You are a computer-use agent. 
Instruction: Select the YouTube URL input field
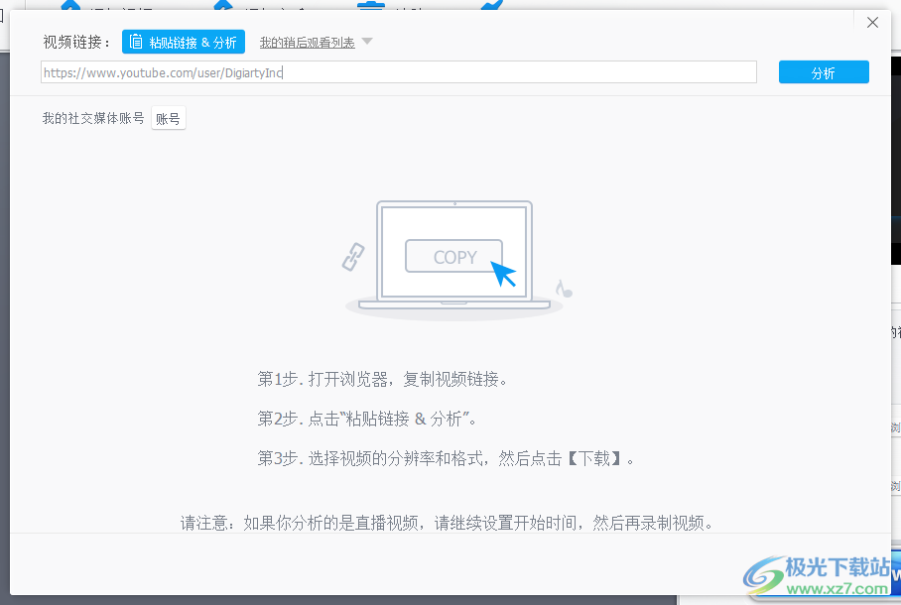[397, 71]
